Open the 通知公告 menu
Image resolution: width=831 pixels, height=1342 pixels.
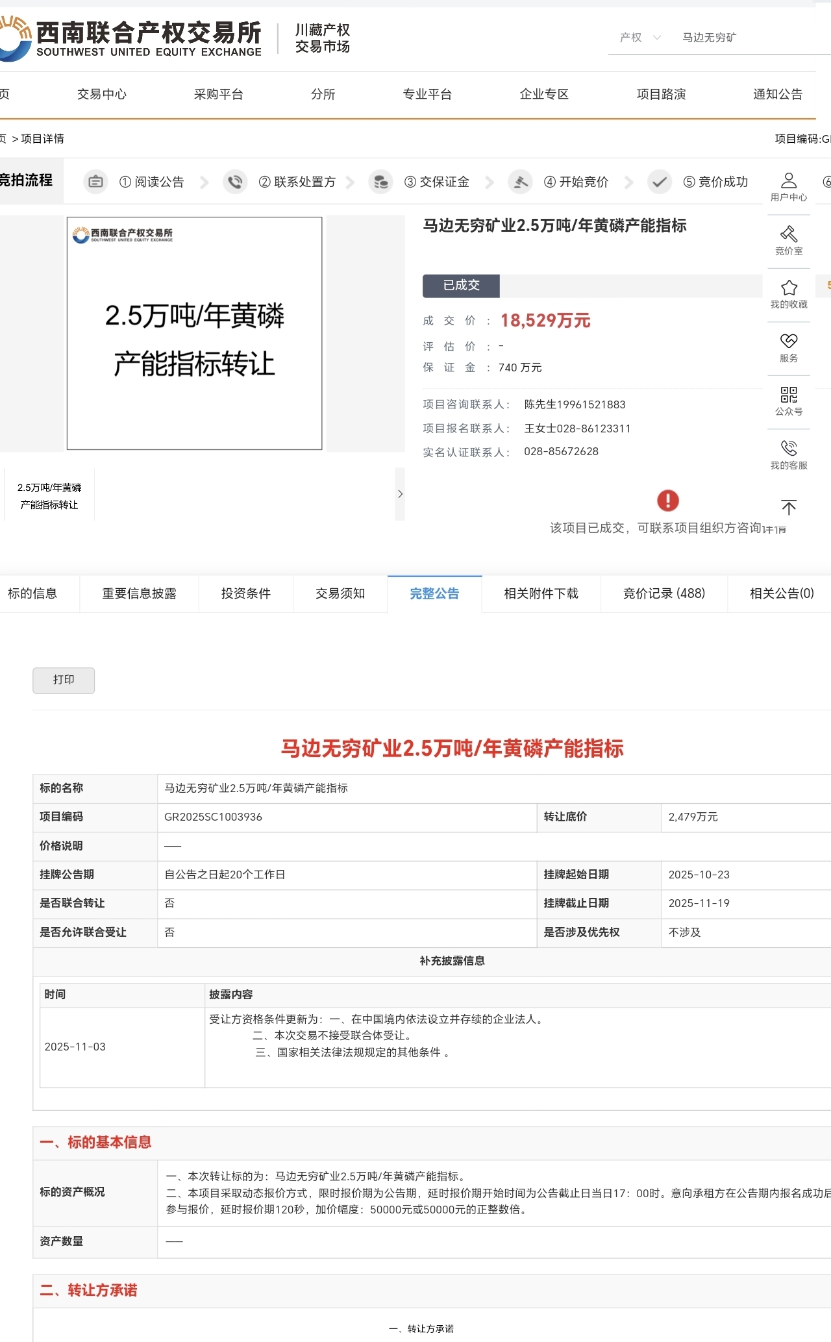click(778, 94)
